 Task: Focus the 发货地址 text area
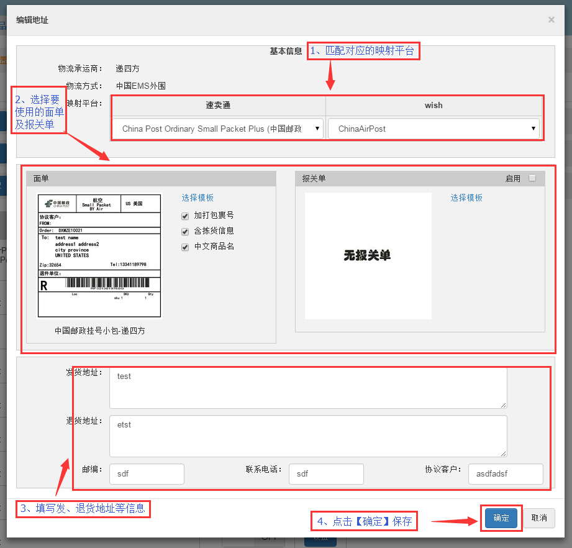click(308, 388)
